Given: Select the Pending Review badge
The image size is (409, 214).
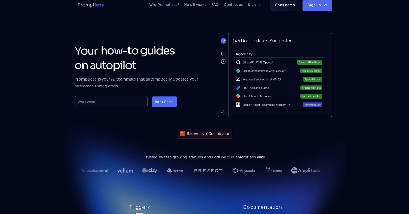Looking at the screenshot, I should [x=312, y=105].
